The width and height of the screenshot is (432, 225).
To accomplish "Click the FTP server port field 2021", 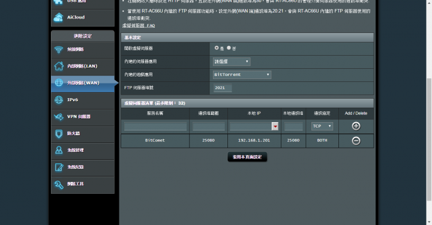I will 223,88.
